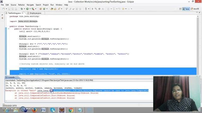Click the Forward navigation arrow
Screen dimensions: 202x113
tap(129, 9)
